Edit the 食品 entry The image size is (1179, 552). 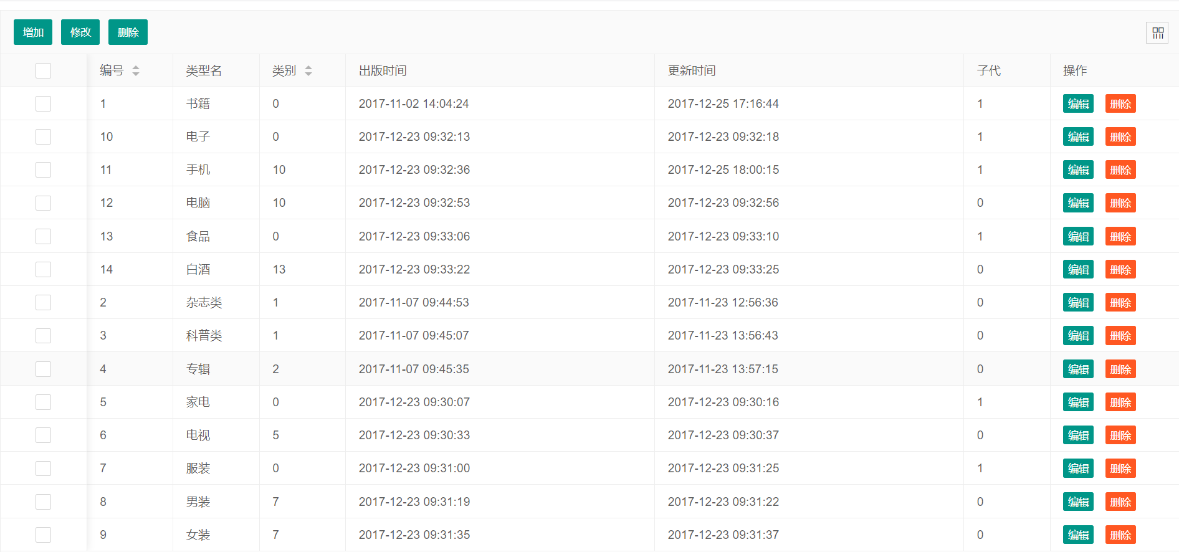click(1078, 236)
